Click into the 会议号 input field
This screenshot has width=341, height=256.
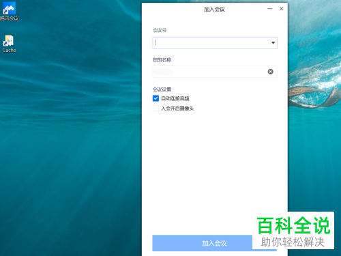(x=215, y=43)
